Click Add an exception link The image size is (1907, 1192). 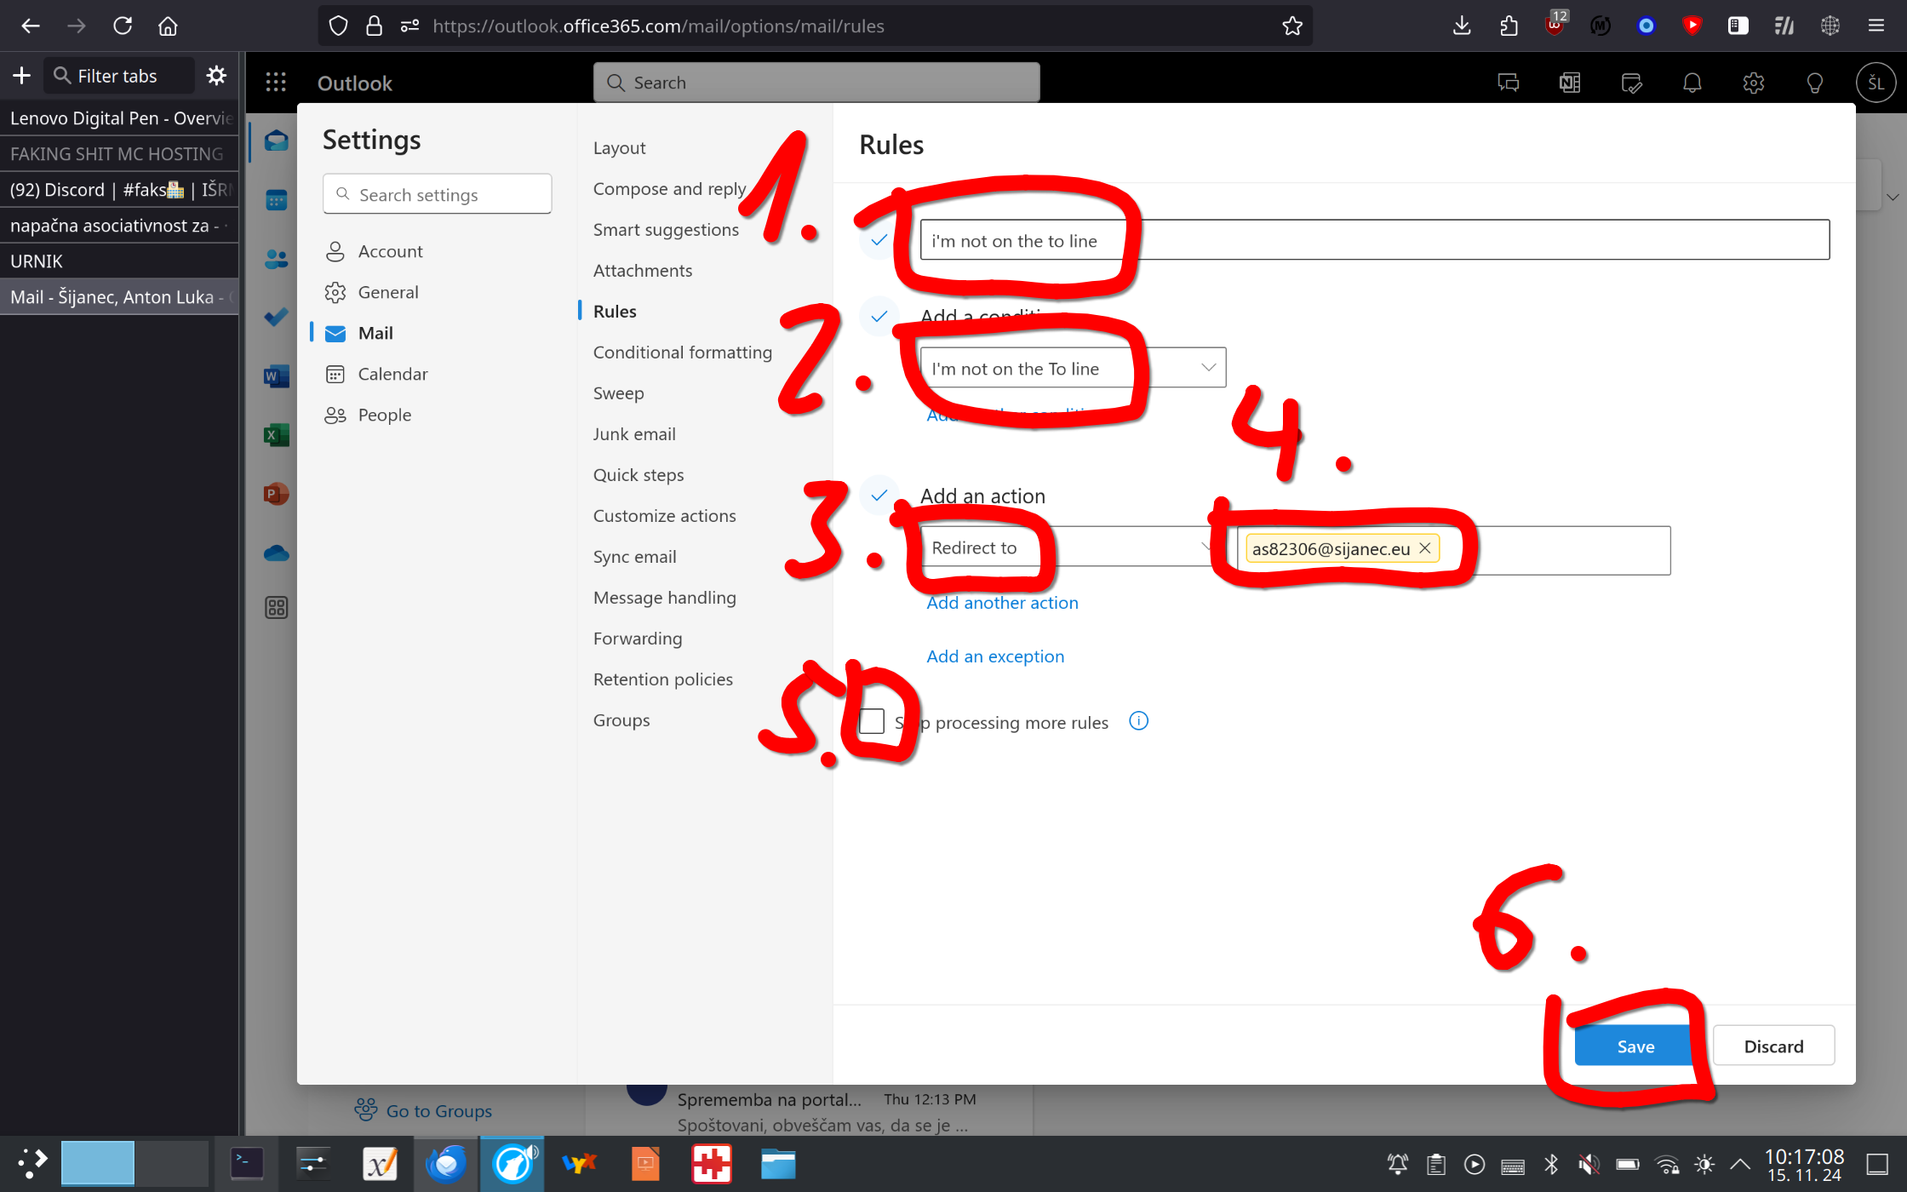(x=994, y=656)
